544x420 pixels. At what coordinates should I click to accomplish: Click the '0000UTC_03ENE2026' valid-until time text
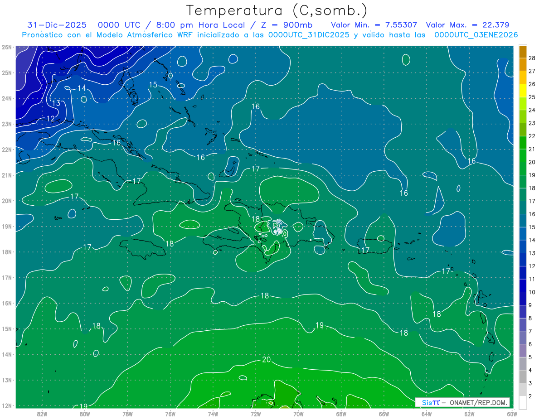[476, 34]
